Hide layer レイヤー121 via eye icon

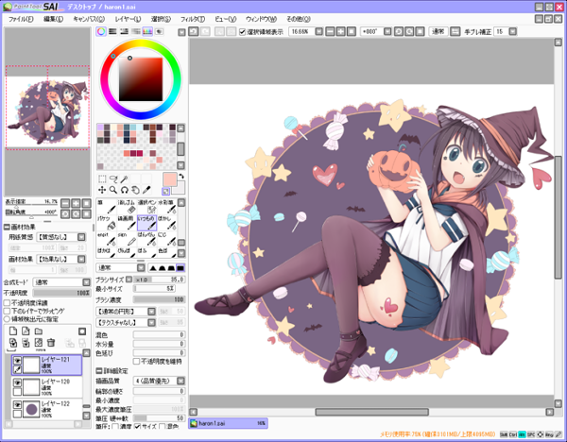[x=17, y=361]
